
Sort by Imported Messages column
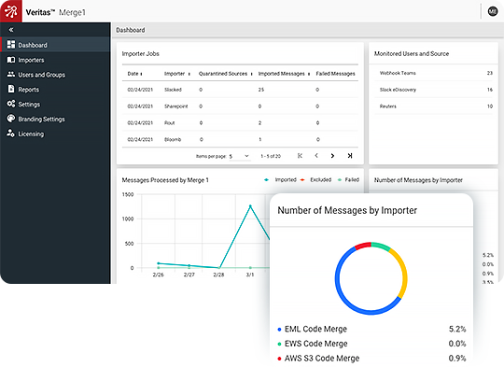[284, 74]
